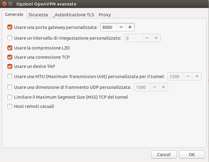Increase gateway port with plus button
Image resolution: width=209 pixels, height=162 pixels.
pos(130,27)
